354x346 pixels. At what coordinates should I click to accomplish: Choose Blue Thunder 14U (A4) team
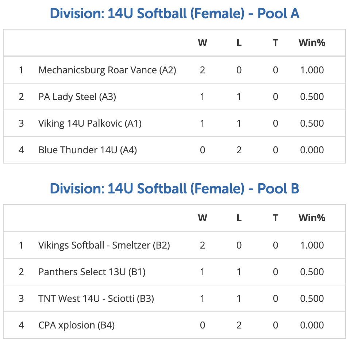[x=88, y=150]
